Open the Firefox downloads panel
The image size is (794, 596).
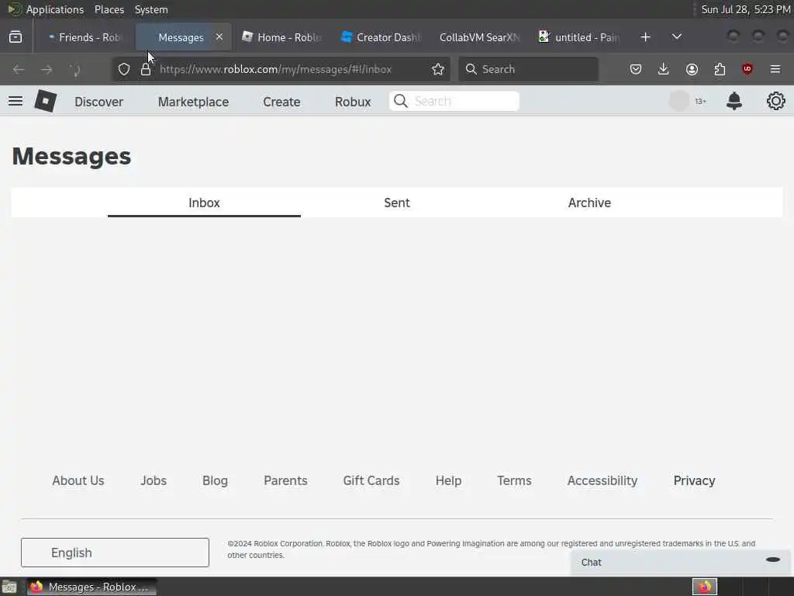tap(664, 69)
